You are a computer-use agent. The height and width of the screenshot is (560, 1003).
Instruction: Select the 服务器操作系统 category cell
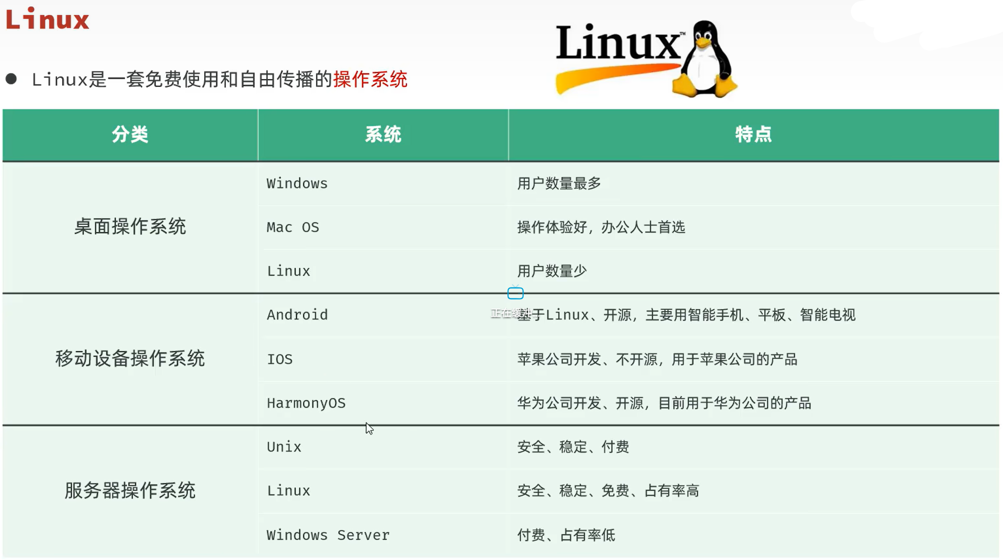[130, 490]
